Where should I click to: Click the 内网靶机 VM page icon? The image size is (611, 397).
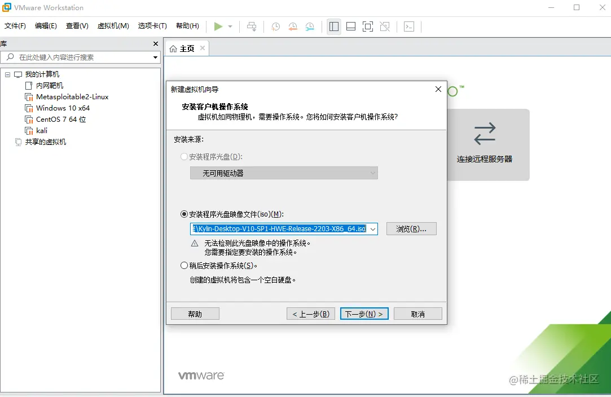point(28,85)
